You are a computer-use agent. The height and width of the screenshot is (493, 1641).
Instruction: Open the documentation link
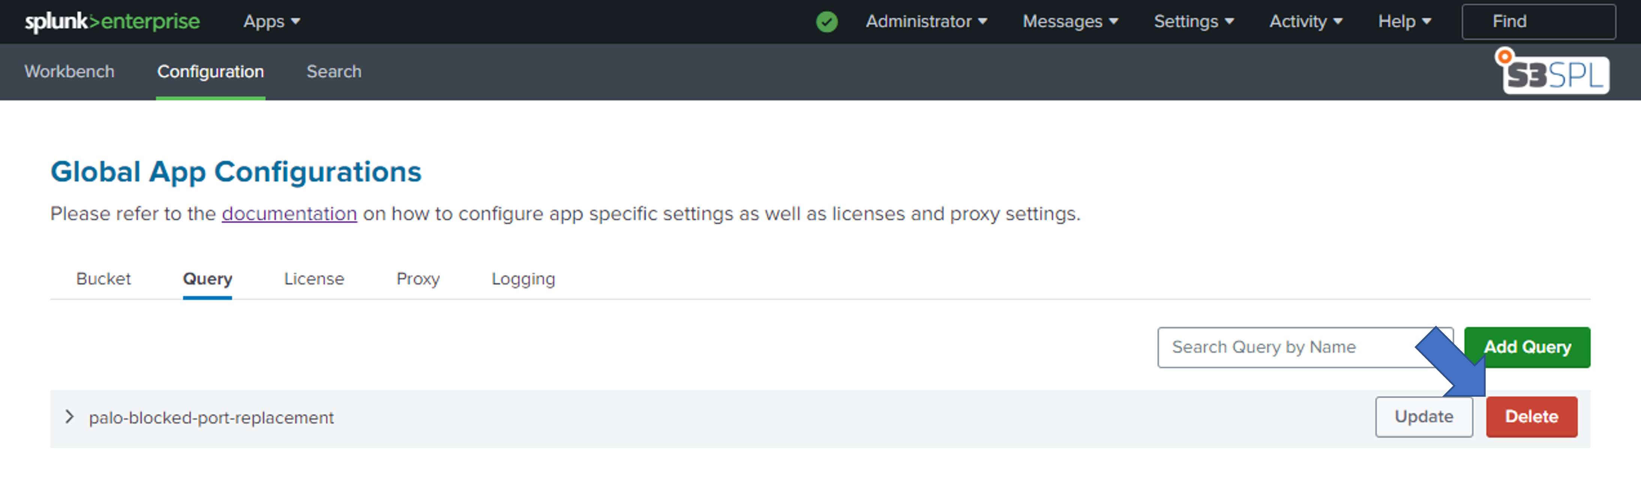coord(289,214)
